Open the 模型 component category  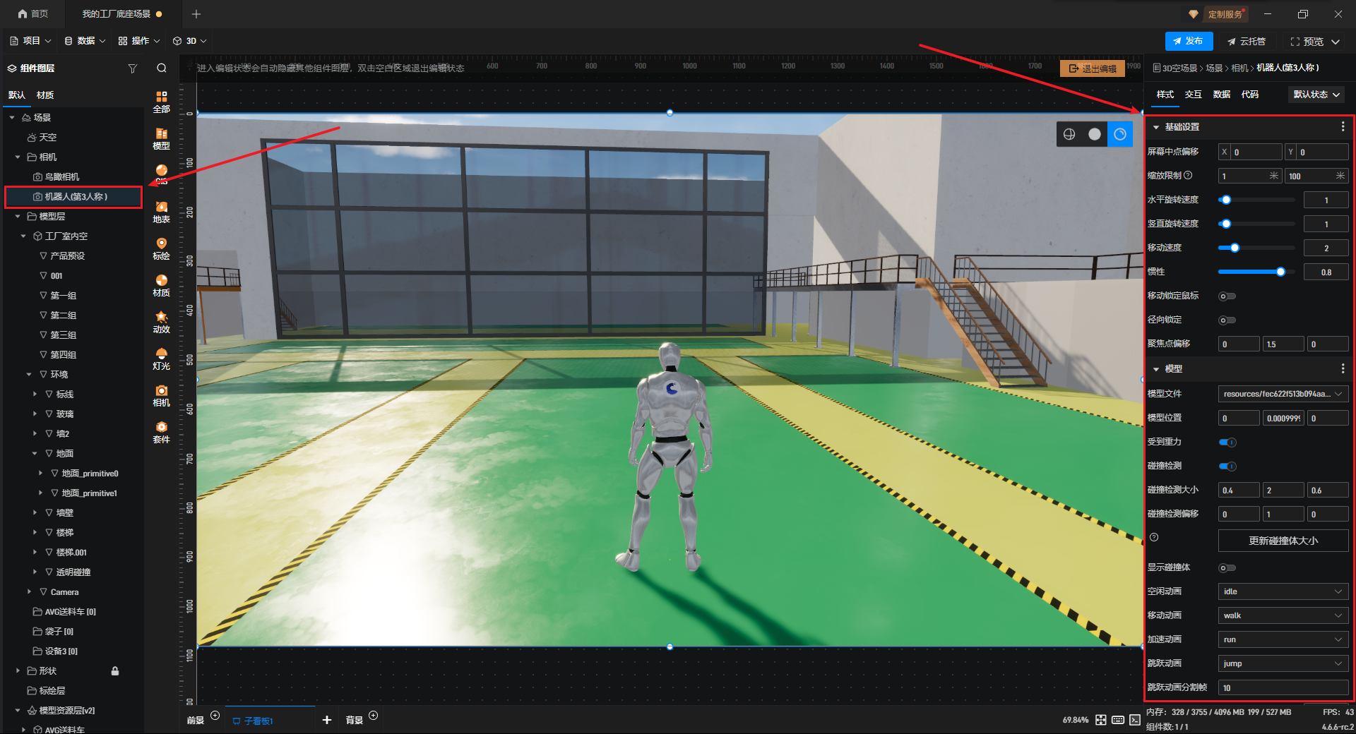(x=162, y=138)
